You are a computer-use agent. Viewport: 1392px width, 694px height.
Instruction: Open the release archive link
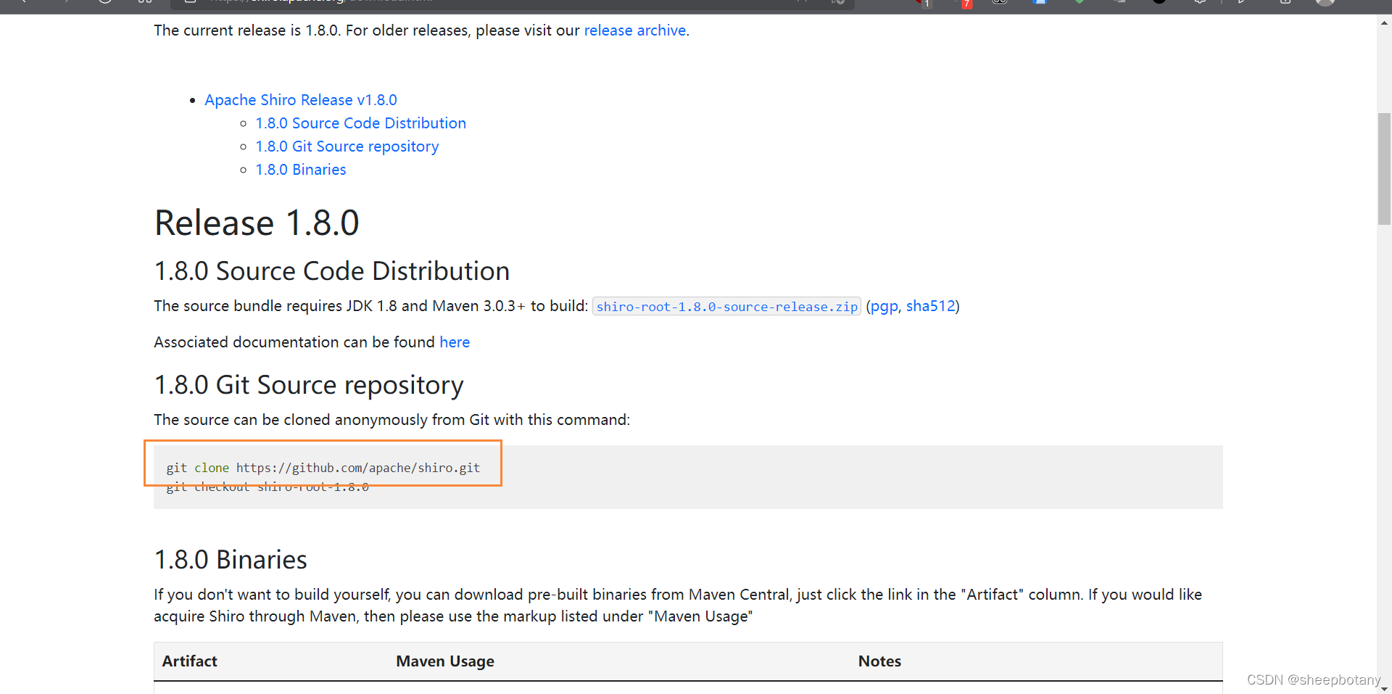[635, 30]
